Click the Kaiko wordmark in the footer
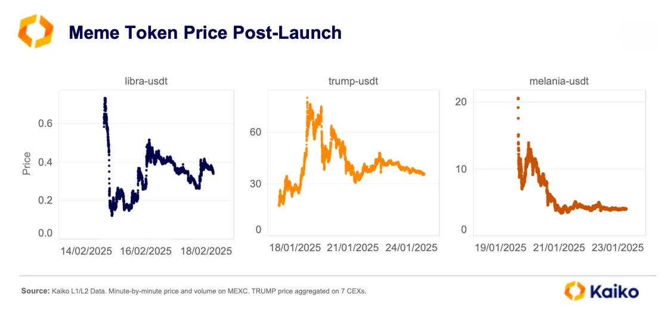Viewport: 668px width, 309px height. (x=615, y=292)
